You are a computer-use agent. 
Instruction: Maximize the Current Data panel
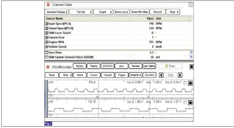coord(191,5)
